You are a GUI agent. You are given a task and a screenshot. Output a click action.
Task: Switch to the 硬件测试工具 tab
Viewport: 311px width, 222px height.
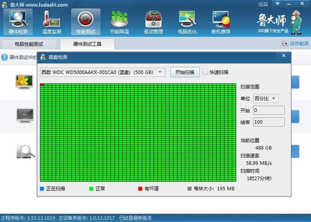point(87,44)
